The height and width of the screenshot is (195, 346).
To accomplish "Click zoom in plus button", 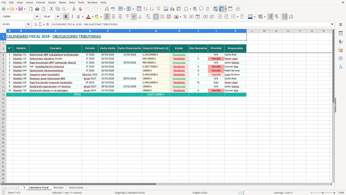I will (x=334, y=193).
